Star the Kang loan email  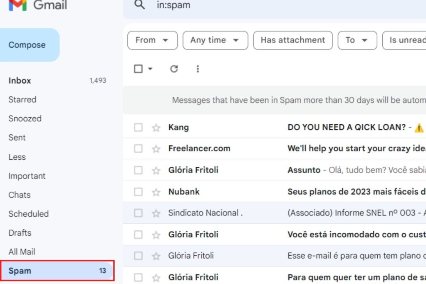(x=156, y=127)
